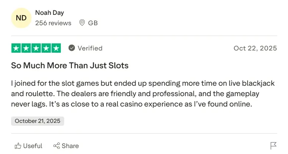
Task: Flag this review with the flag icon
Action: 274,146
